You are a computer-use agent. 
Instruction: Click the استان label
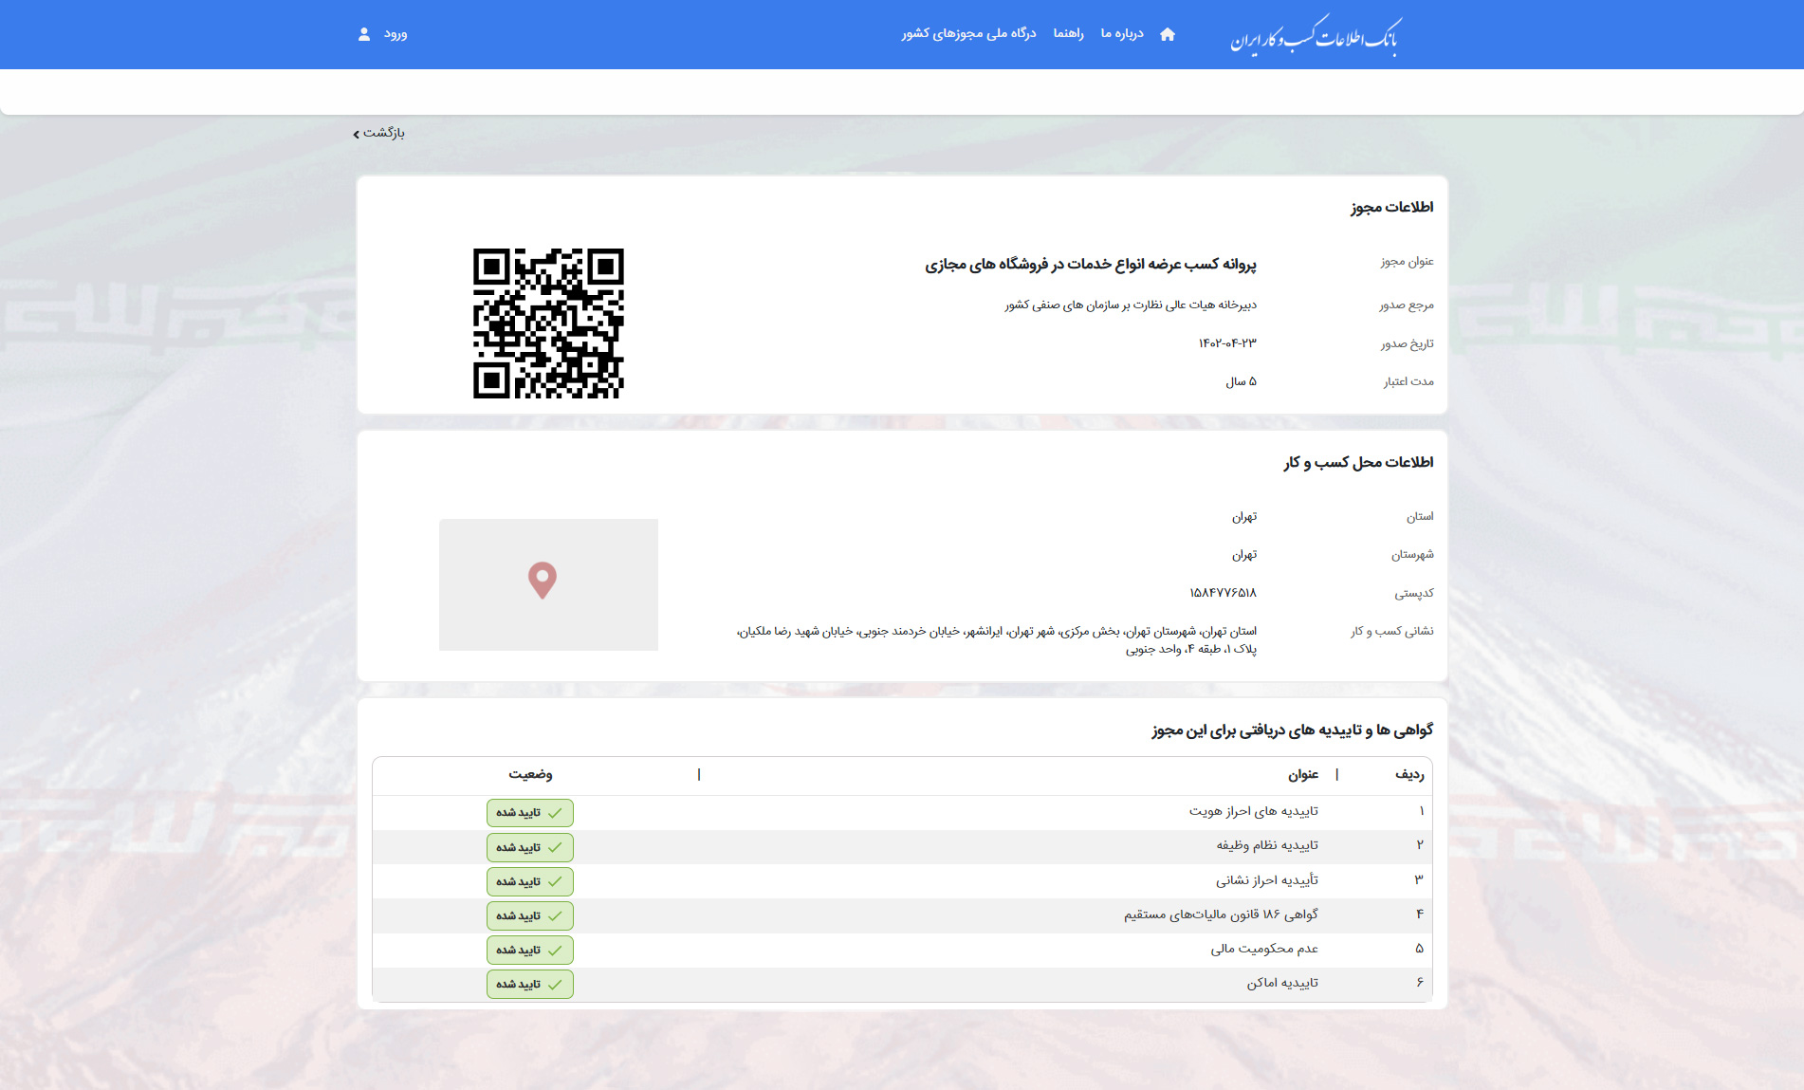[1420, 517]
